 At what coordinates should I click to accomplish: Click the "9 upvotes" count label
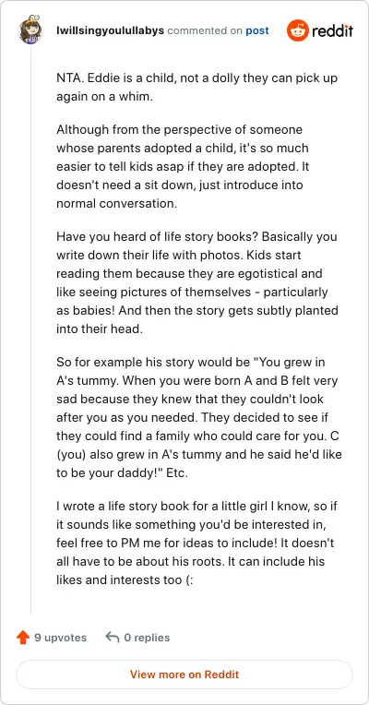(61, 638)
